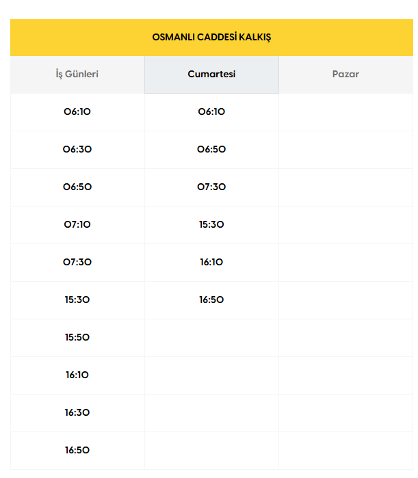
Task: Select the Cumartesi tab
Action: (x=211, y=74)
